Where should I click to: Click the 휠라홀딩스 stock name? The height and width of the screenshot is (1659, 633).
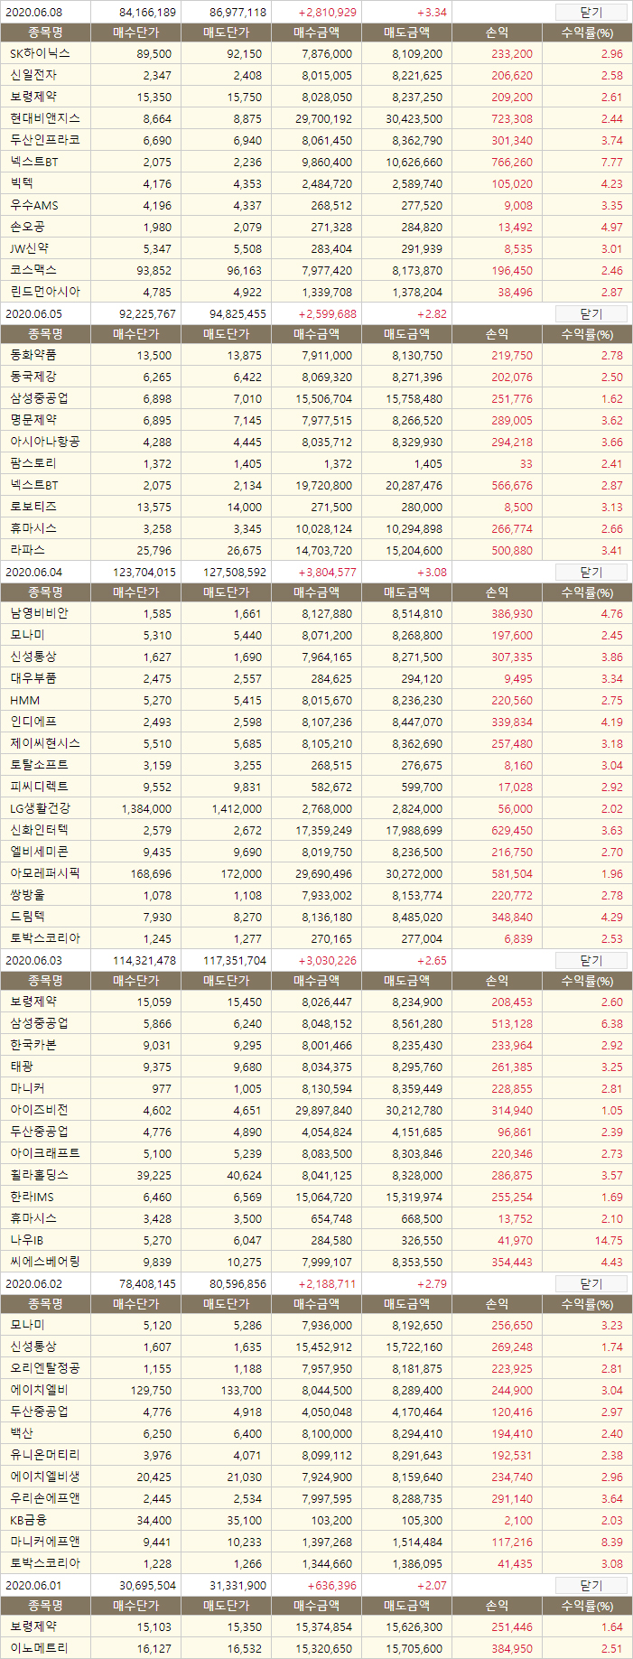39,1176
